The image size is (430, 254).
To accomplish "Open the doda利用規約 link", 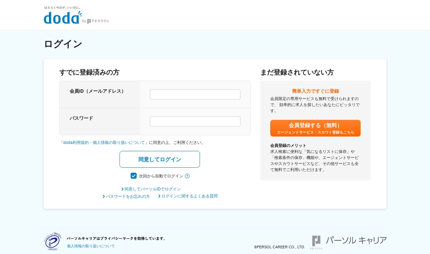I will pyautogui.click(x=76, y=143).
